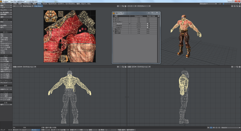Toggle the W (weight) vertex map button
Viewport: 241px width, 131px height.
pos(209,128)
